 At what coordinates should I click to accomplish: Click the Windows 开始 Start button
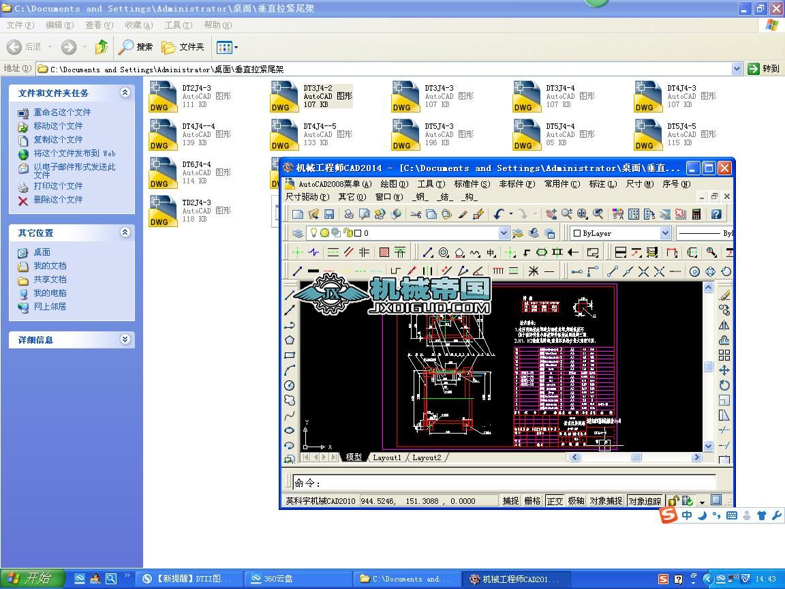pos(33,579)
